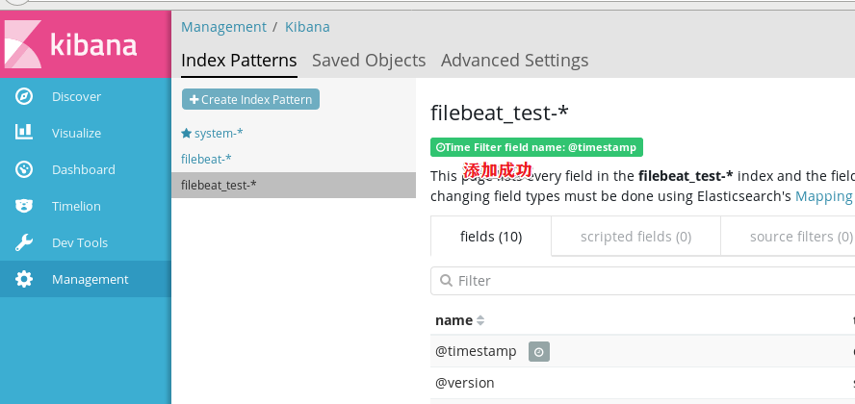Screen dimensions: 855x404
Task: Select filebeat_test-* in pattern list
Action: pos(219,185)
